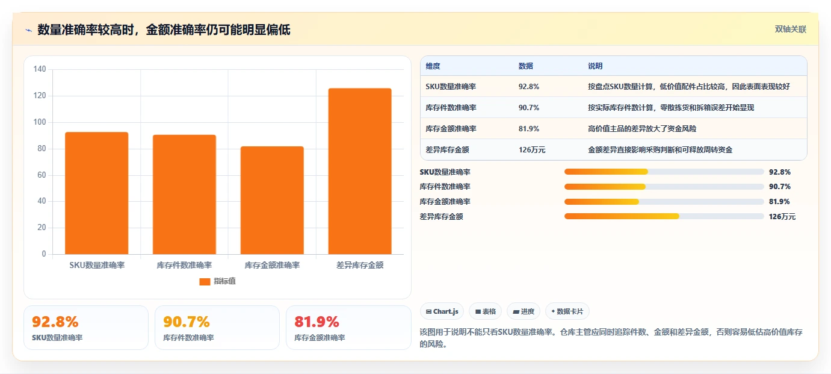Click the x-axis label 差异库存金额
This screenshot has width=831, height=374.
[360, 265]
